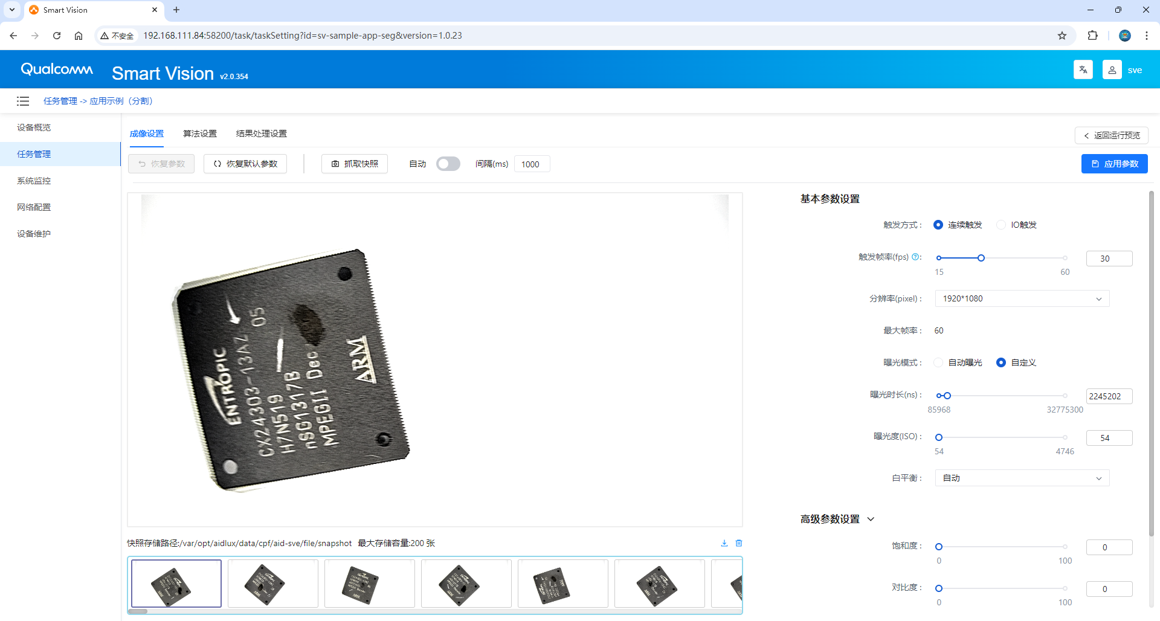Capture a snapshot with 抓取快照
This screenshot has height=621, width=1160.
pos(355,164)
